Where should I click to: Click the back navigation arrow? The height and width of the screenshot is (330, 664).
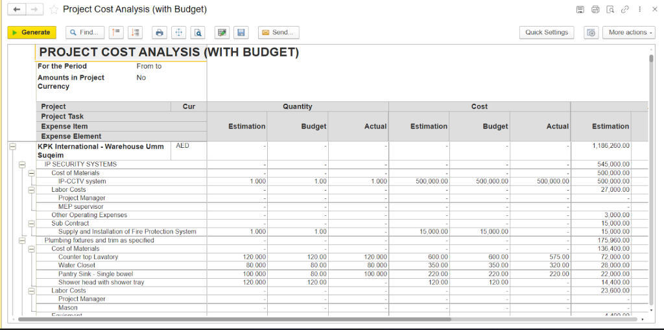click(x=16, y=10)
